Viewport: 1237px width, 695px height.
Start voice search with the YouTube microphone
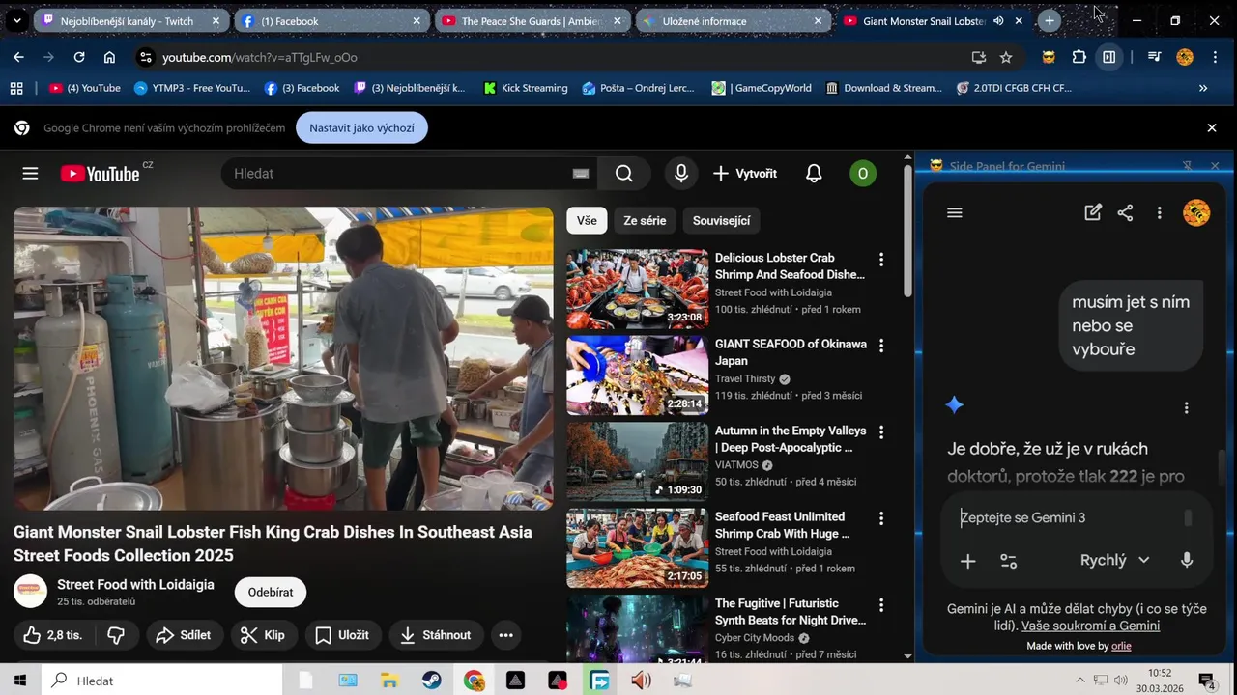tap(681, 174)
